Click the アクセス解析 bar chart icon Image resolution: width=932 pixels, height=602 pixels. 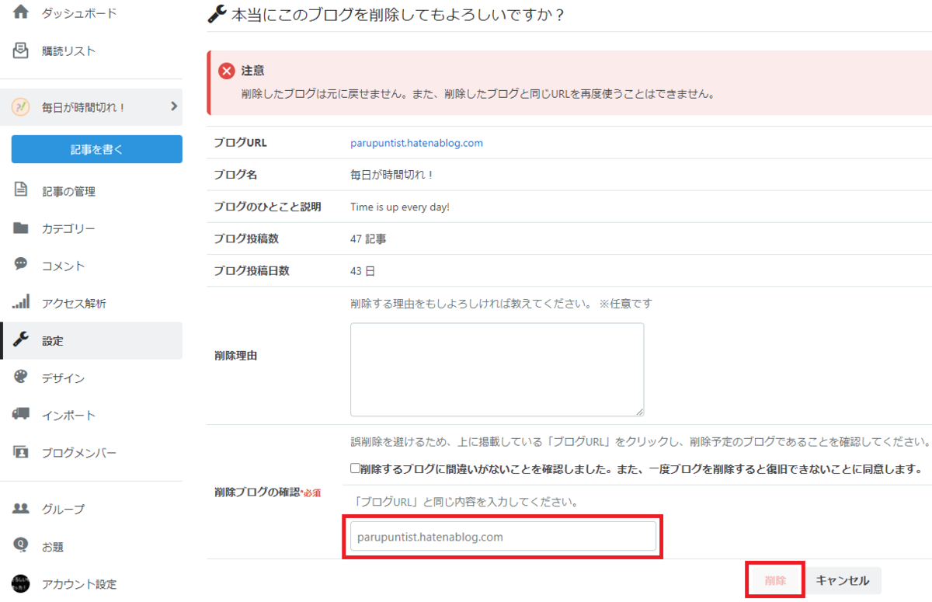point(21,302)
